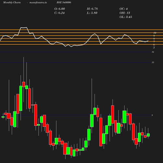Click the 'BSE 540006' ticker label
This screenshot has width=163, height=163.
coord(64,2)
